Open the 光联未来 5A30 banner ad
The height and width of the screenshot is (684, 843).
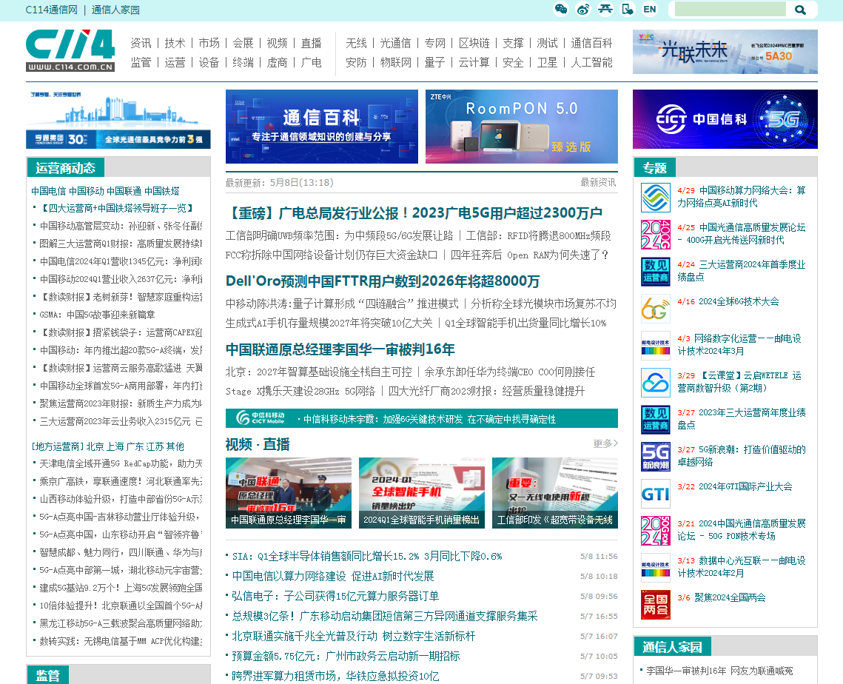tap(725, 52)
